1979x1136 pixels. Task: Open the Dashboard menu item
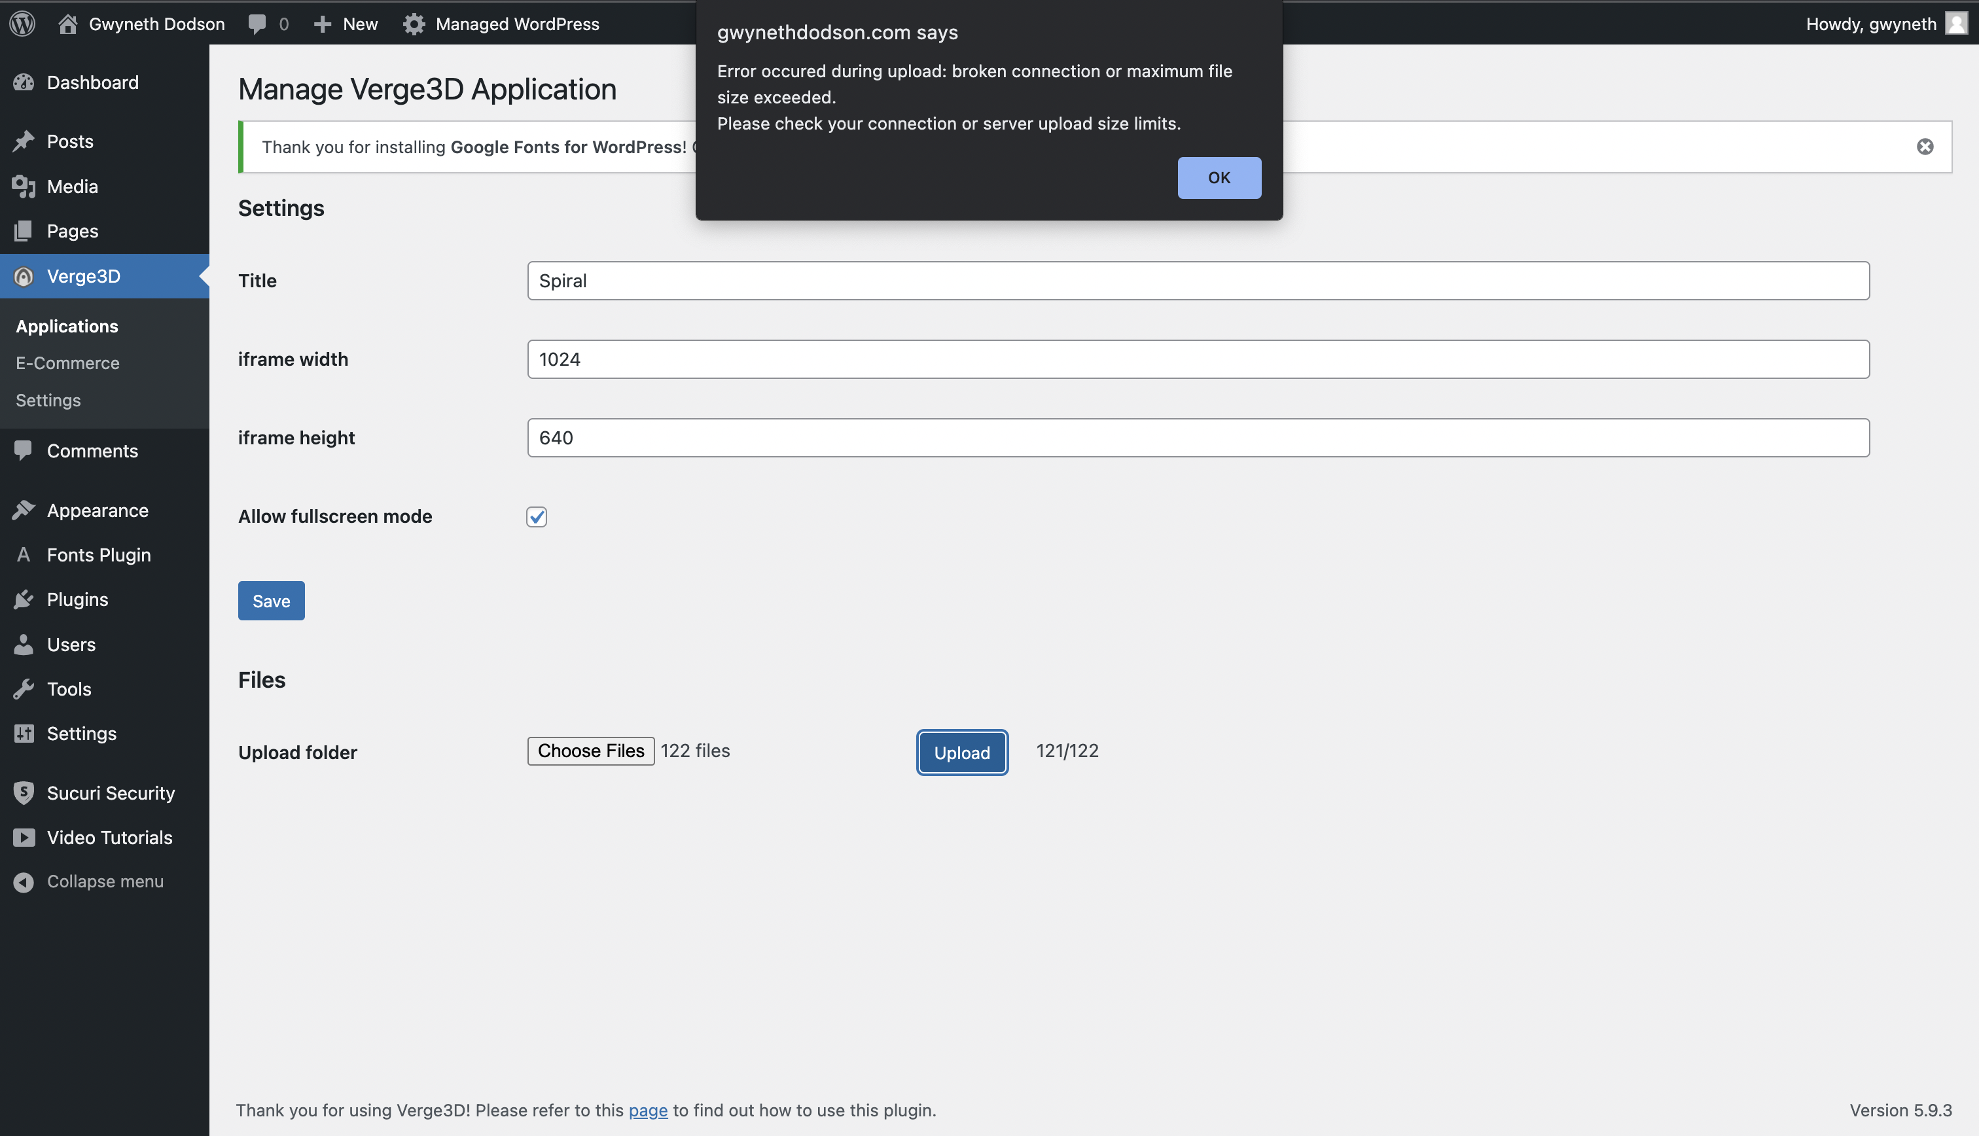click(x=105, y=82)
